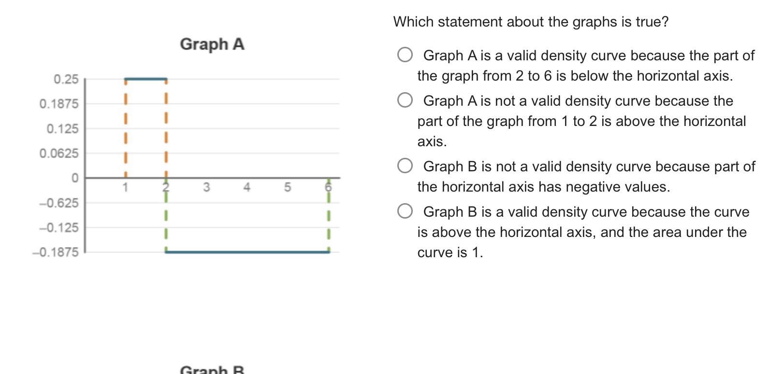This screenshot has width=769, height=374.
Task: Click the number 3 on the horizontal axis
Action: point(206,187)
